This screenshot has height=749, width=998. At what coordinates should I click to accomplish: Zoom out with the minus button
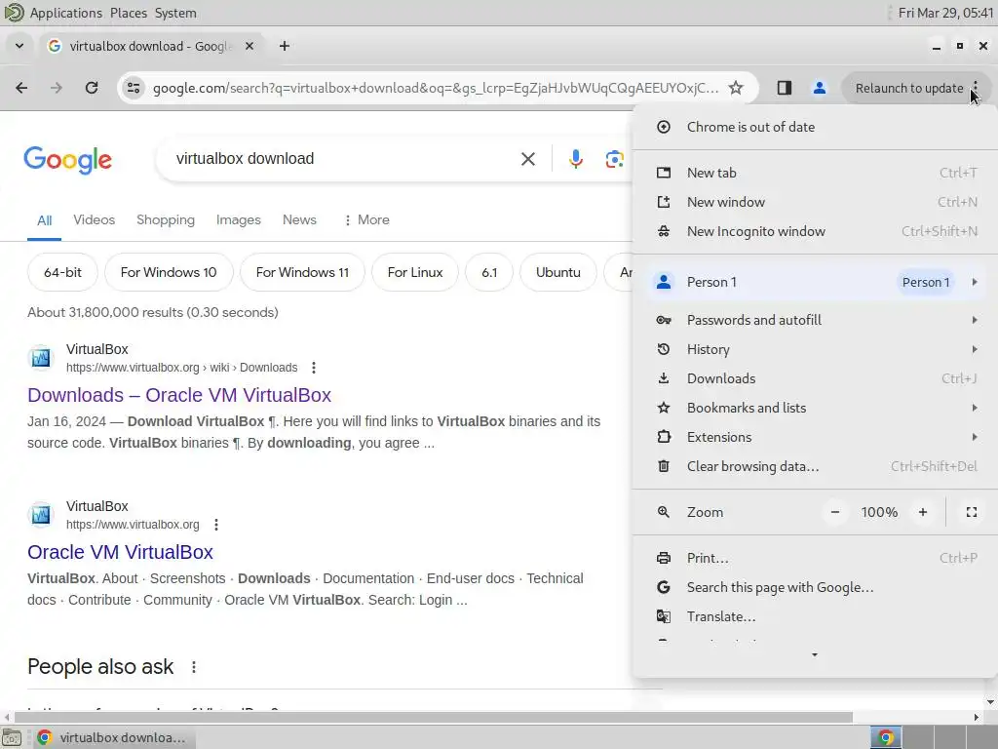pyautogui.click(x=835, y=512)
